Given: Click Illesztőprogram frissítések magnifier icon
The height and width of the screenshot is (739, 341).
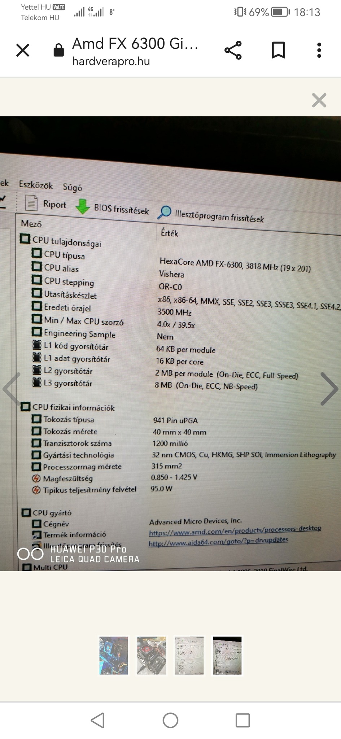Looking at the screenshot, I should (x=165, y=213).
